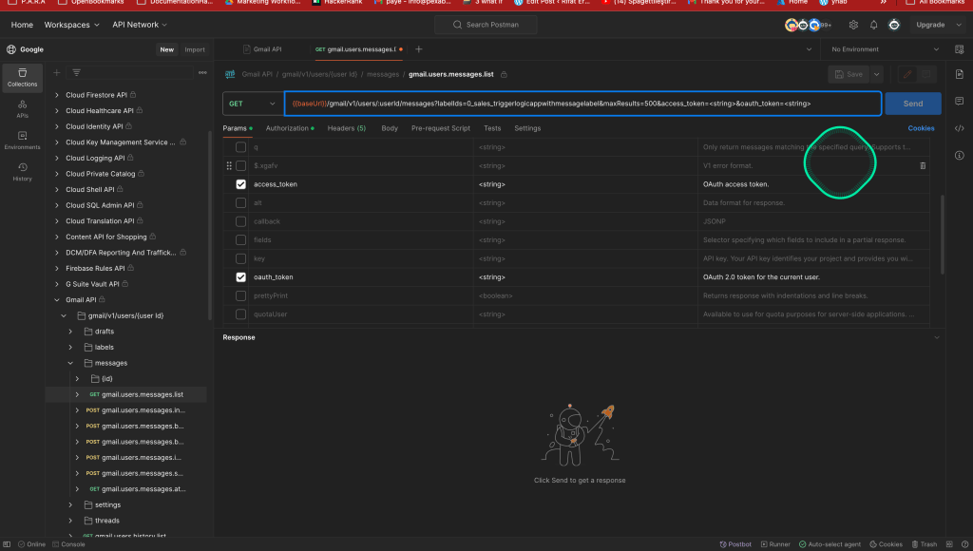Click the Auto-select agent status item

[830, 544]
